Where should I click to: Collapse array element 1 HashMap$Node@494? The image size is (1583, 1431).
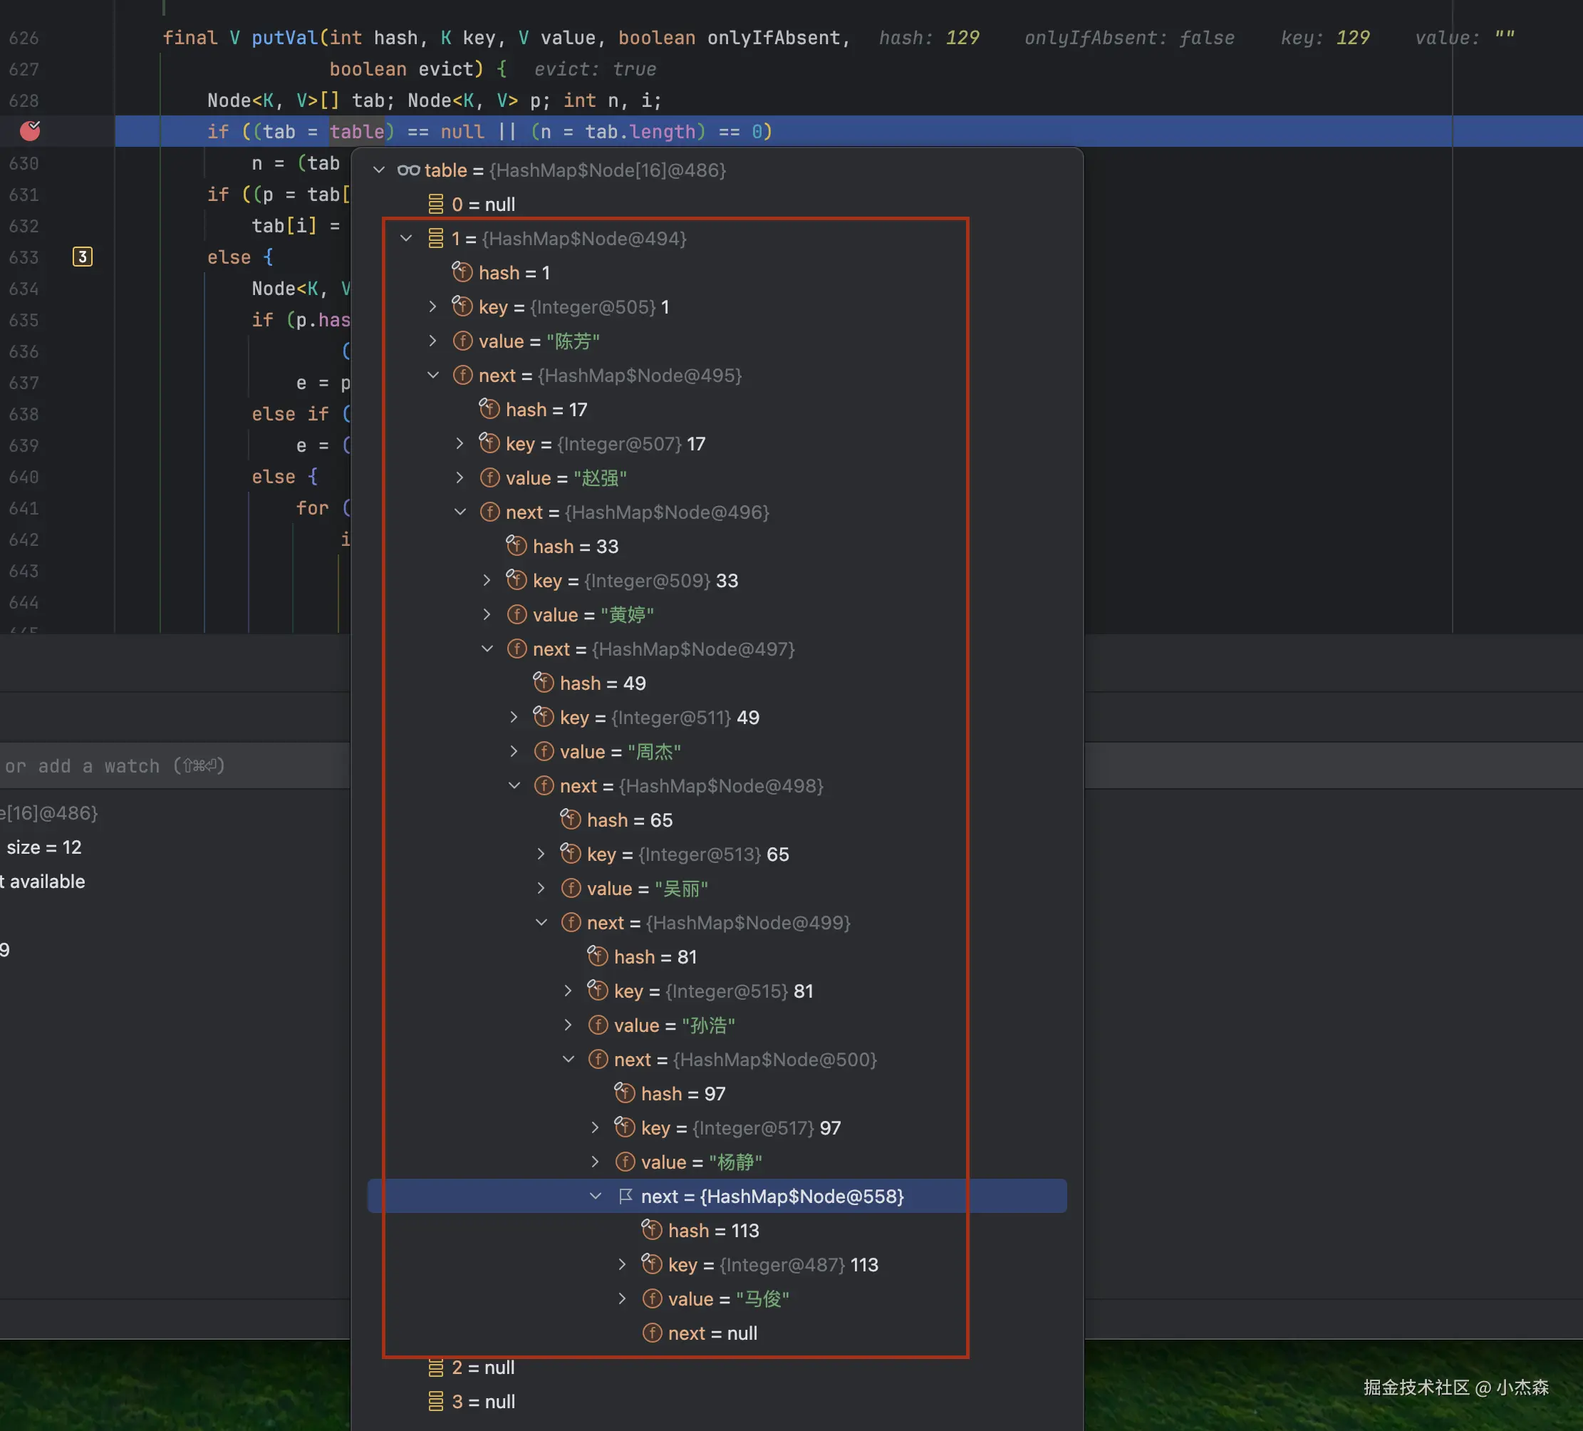tap(406, 238)
